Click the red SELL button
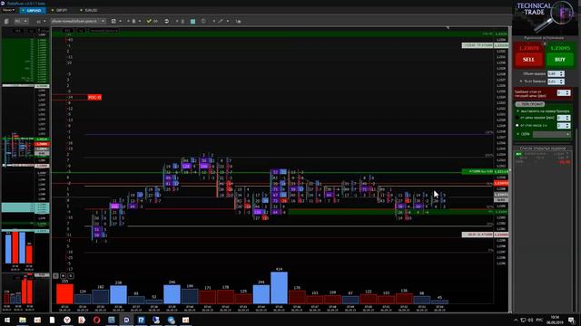581x326 pixels. [528, 60]
